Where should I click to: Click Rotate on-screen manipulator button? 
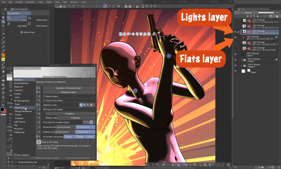tap(79, 137)
